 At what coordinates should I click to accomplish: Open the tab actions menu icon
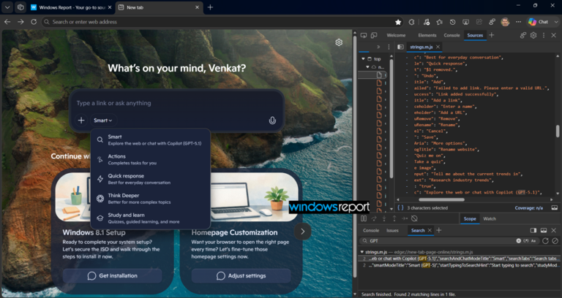pyautogui.click(x=7, y=7)
